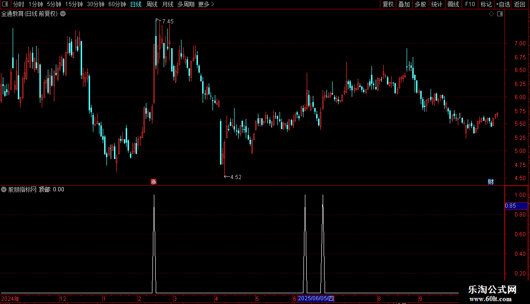Open indicator dropdown beside 股朋指标网
Image resolution: width=530 pixels, height=304 pixels.
(x=4, y=189)
